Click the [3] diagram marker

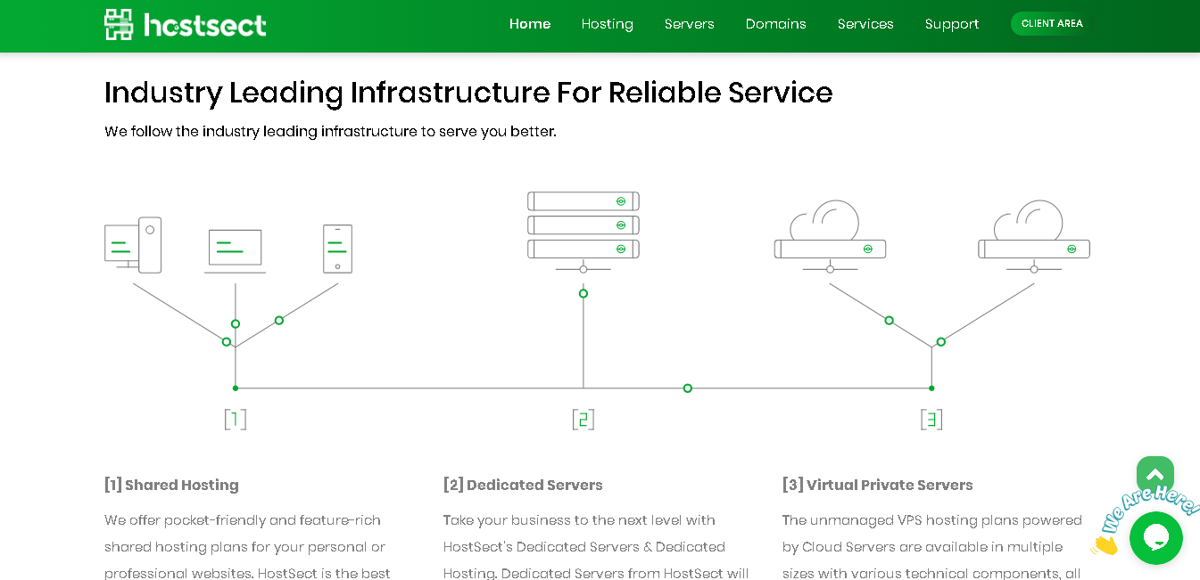931,420
